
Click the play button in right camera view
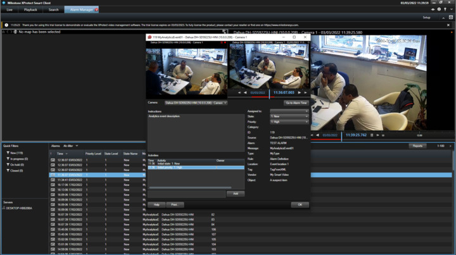pyautogui.click(x=378, y=135)
